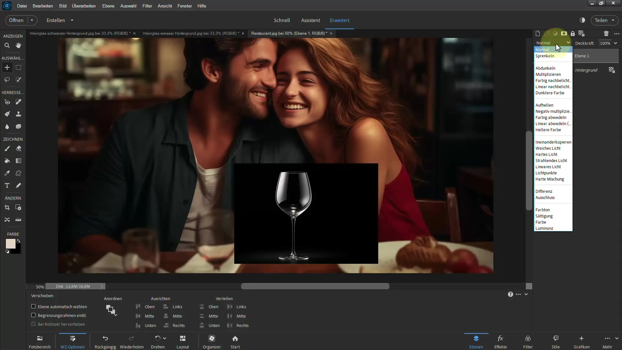Click the Rückgängig undo button
The height and width of the screenshot is (350, 622).
click(105, 342)
